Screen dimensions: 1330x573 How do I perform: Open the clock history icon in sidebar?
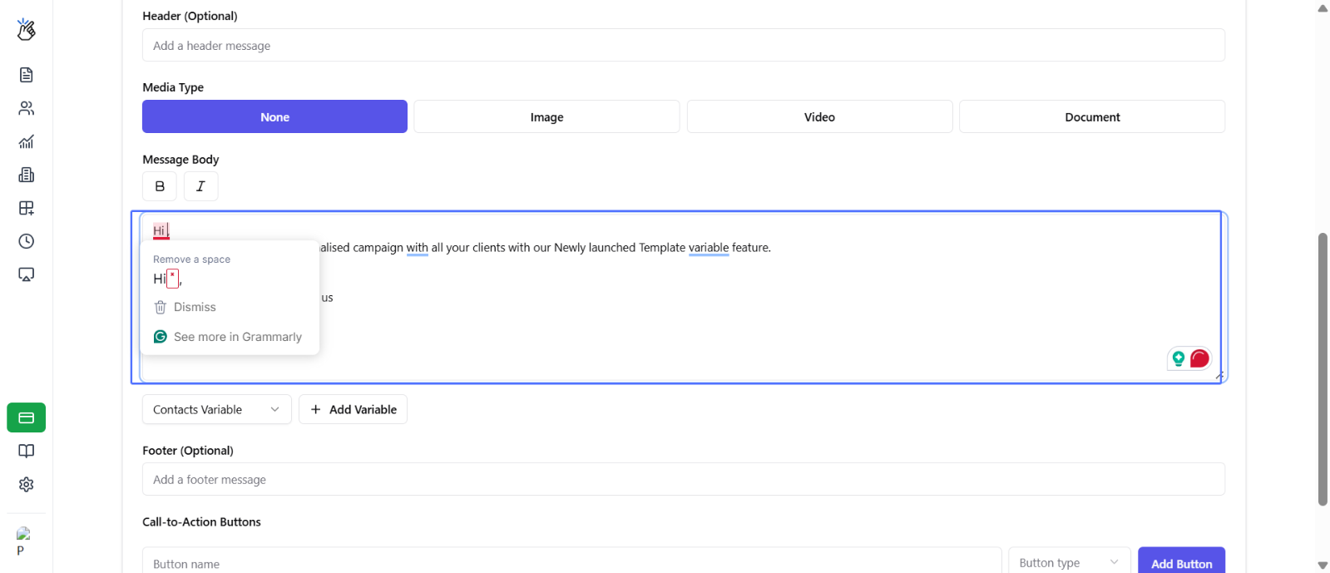[27, 241]
